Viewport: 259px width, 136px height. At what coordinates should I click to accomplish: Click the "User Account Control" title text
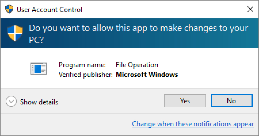click(49, 10)
